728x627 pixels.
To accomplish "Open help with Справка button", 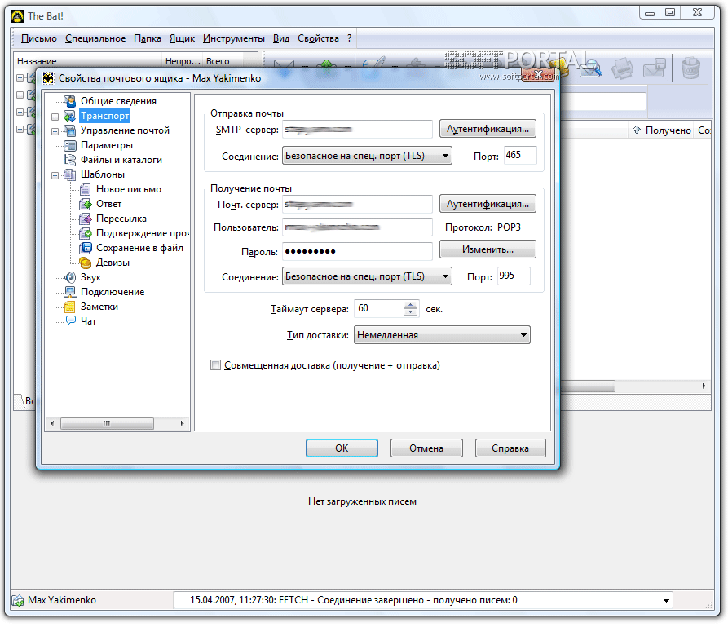I will tap(510, 448).
